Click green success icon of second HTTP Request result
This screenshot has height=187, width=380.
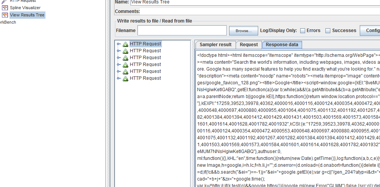click(x=125, y=51)
